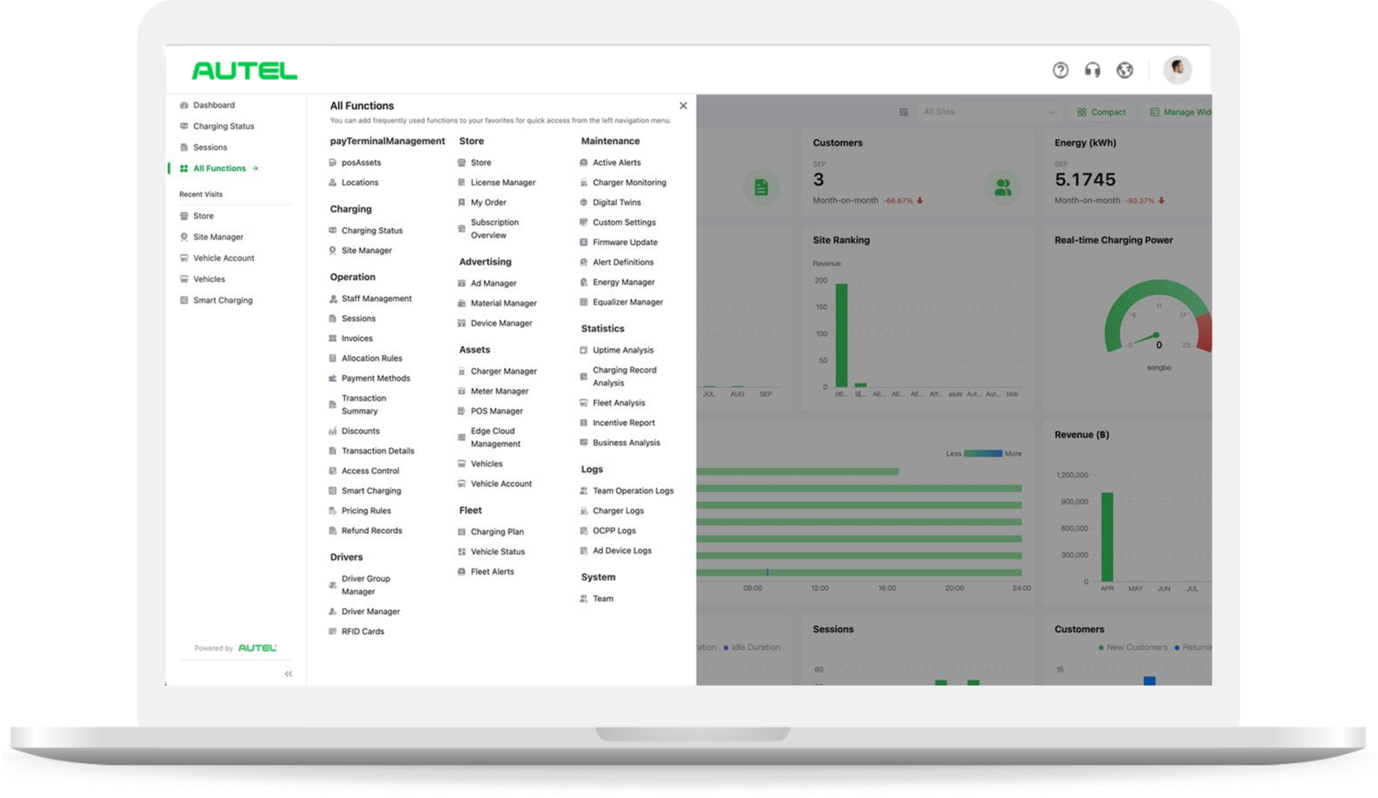Close the All Functions panel
This screenshot has height=798, width=1378.
[x=683, y=106]
